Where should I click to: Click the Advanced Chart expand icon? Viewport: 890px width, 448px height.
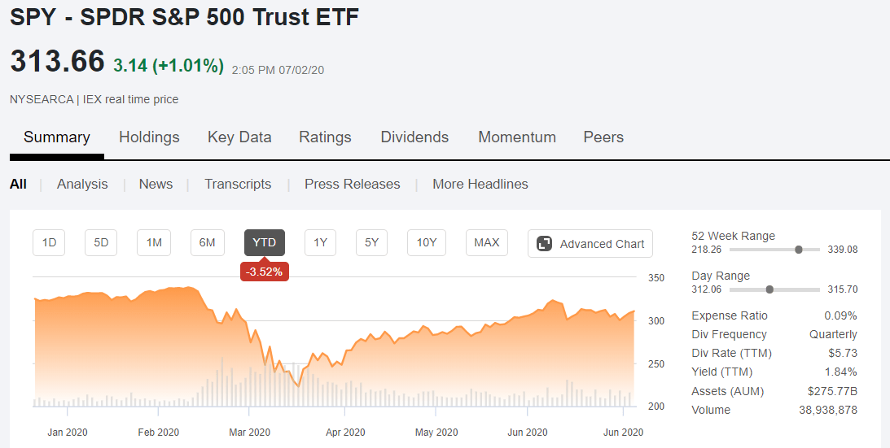544,244
